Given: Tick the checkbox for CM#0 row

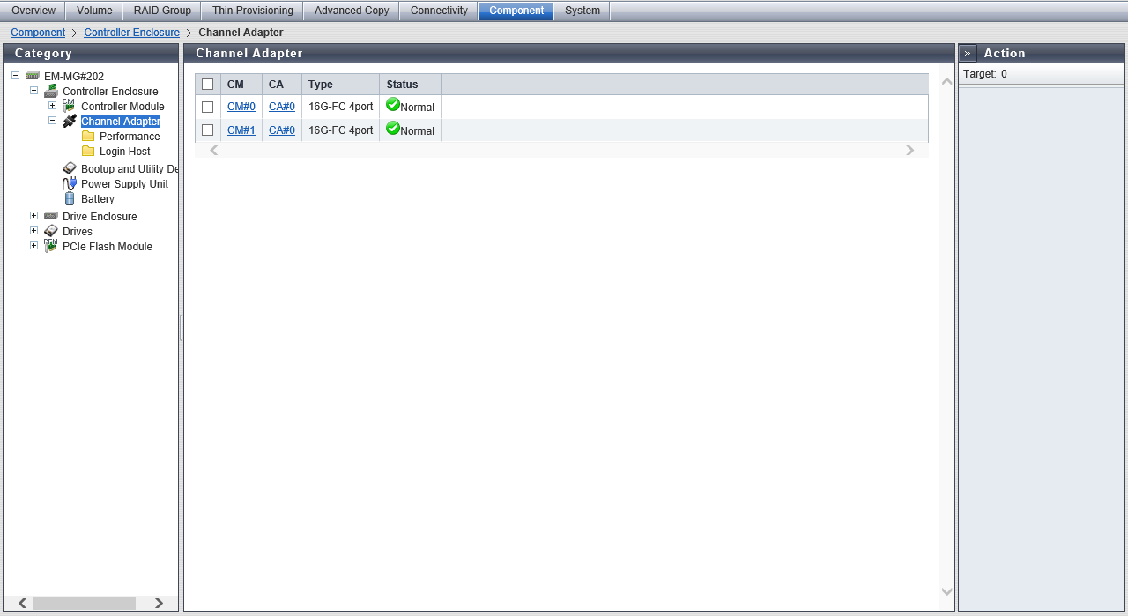Looking at the screenshot, I should coord(208,107).
